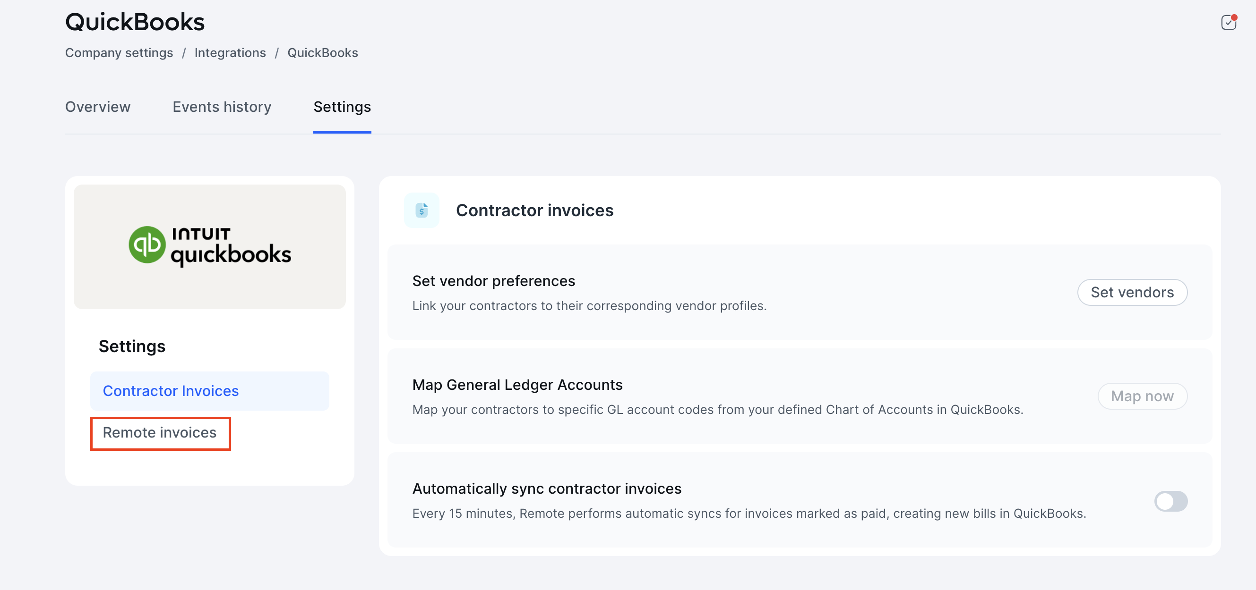Click the 'Map your contractors to specific GL account codes' description

point(718,409)
